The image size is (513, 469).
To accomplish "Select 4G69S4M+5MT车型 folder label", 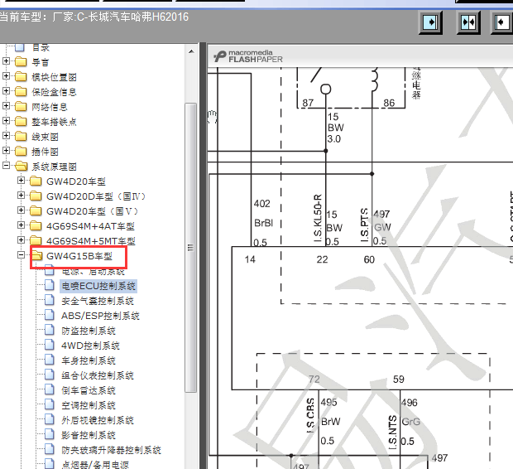I will coord(91,241).
